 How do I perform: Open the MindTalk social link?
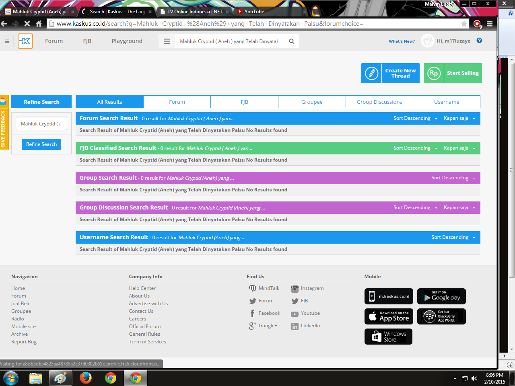[x=264, y=288]
